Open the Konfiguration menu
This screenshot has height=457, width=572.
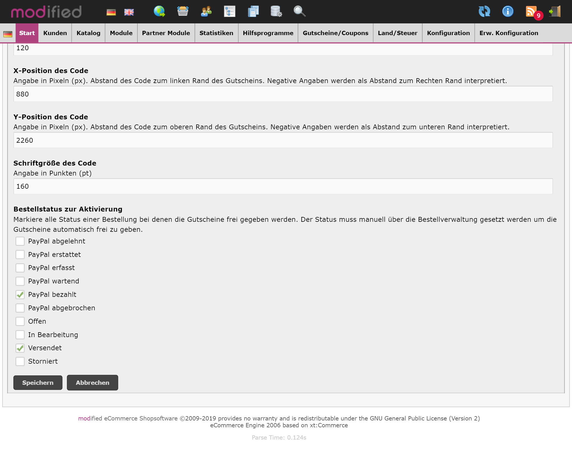click(x=448, y=33)
